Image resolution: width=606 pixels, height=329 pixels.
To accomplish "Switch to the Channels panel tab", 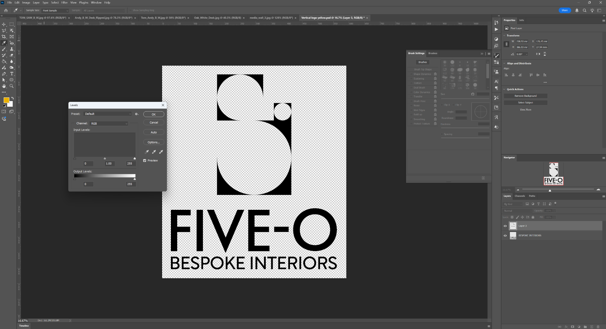I will point(520,196).
